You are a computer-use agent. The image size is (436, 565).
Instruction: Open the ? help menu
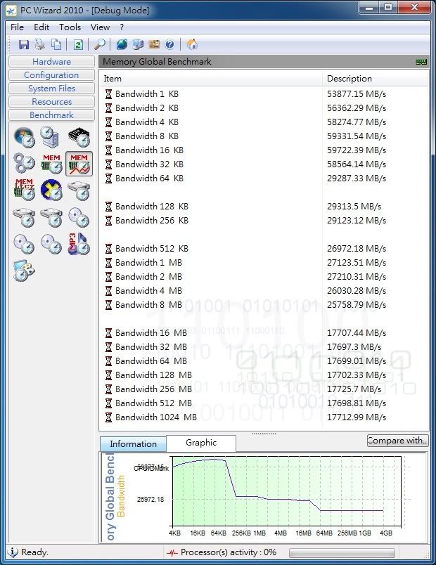tap(122, 27)
